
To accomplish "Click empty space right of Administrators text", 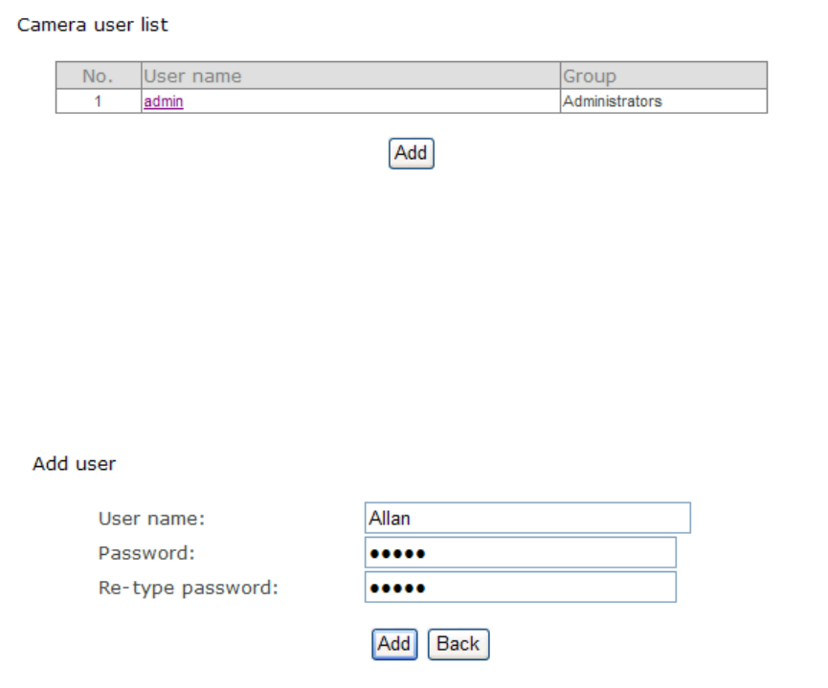I will tap(718, 101).
